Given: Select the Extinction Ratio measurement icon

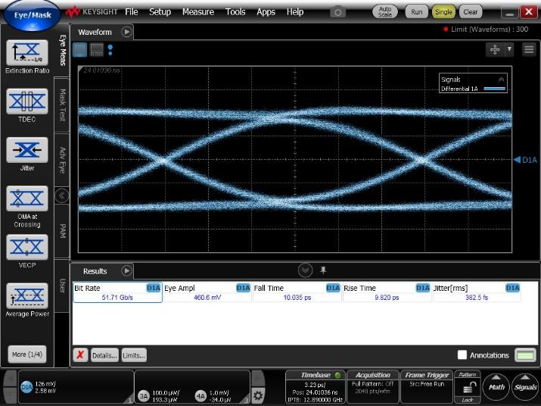Looking at the screenshot, I should [26, 52].
